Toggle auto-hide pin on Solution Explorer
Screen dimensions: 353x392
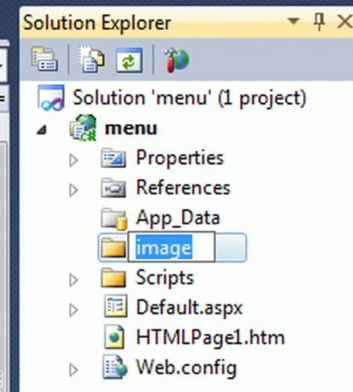pyautogui.click(x=319, y=22)
